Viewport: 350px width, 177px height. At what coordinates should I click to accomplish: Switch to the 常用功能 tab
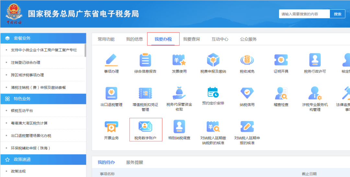[106, 39]
